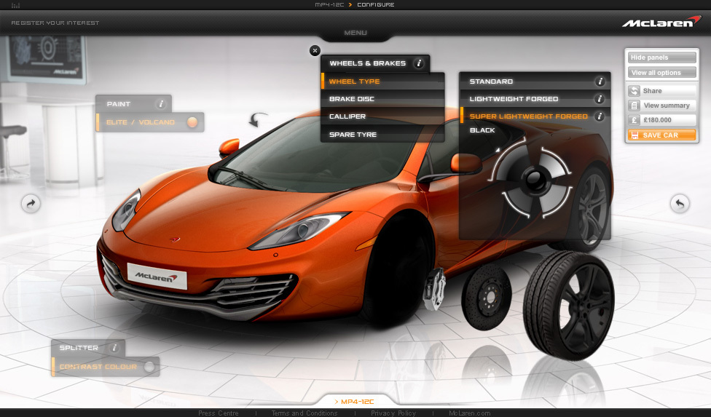
Task: Open Press Centre footer link
Action: tap(218, 413)
